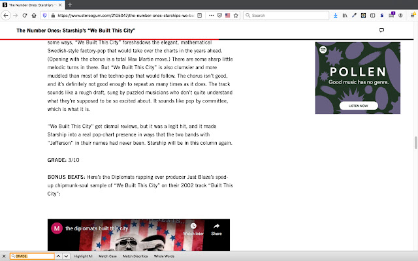This screenshot has width=418, height=261.
Task: Open the diplomats built this city title link
Action: (97, 228)
